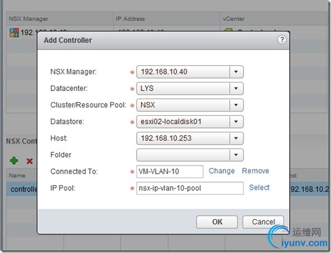The height and width of the screenshot is (253, 331).
Task: Open the esxi02-localdisk01 datastore combo box
Action: [189, 122]
